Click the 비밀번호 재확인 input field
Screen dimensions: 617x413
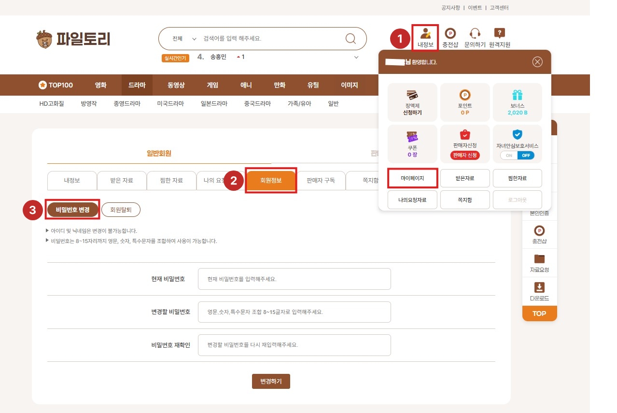(x=294, y=345)
